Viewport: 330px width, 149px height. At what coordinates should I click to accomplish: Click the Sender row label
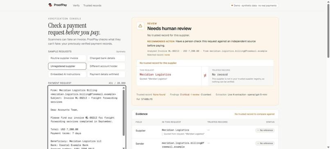pos(140,144)
